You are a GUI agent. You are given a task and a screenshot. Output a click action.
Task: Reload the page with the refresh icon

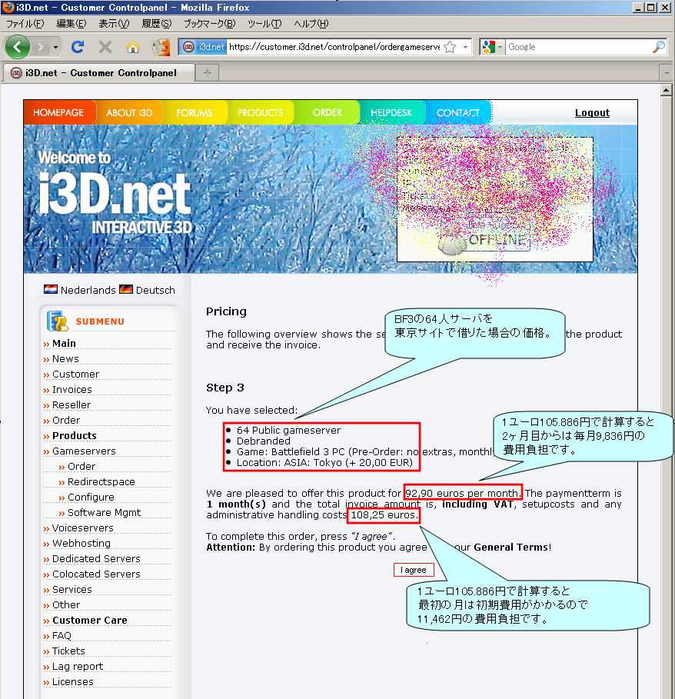click(x=78, y=47)
